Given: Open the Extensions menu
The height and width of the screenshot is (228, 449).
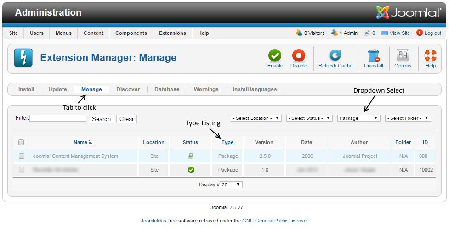Looking at the screenshot, I should 172,33.
